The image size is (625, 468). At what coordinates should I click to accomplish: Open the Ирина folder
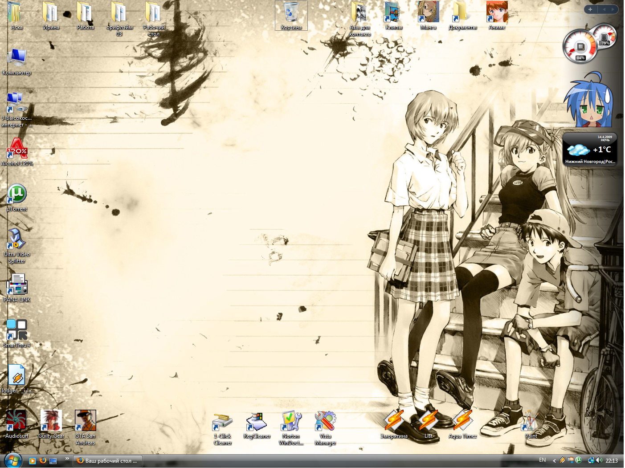[51, 15]
